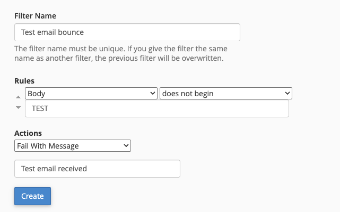The width and height of the screenshot is (340, 212).
Task: Click the help text about unique filter names
Action: pos(121,53)
